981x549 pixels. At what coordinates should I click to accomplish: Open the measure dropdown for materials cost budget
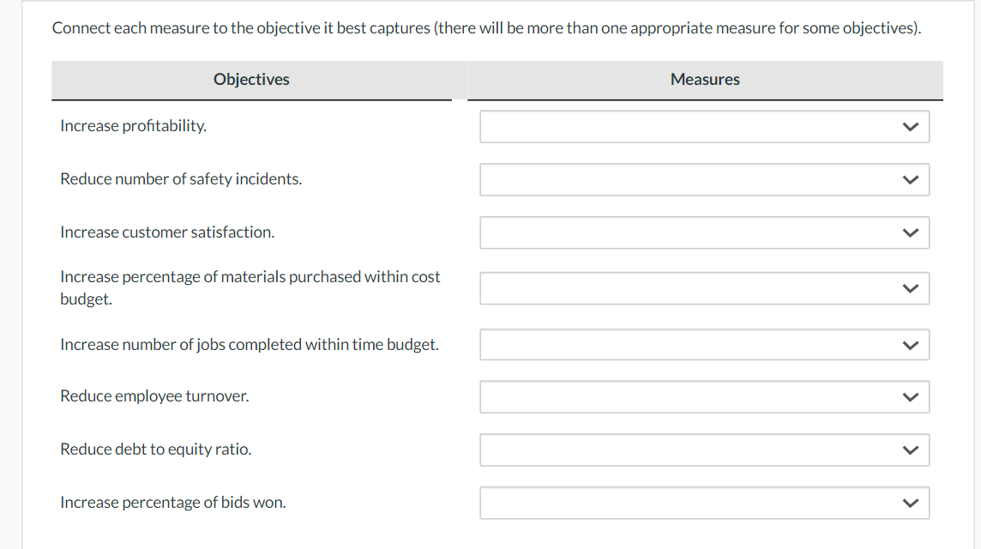704,288
